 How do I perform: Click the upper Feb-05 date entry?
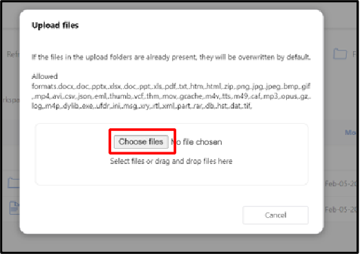(x=341, y=184)
